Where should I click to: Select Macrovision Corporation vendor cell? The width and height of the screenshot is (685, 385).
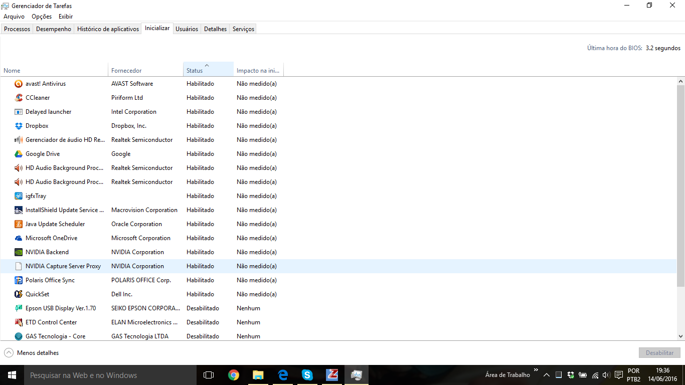[x=144, y=210]
